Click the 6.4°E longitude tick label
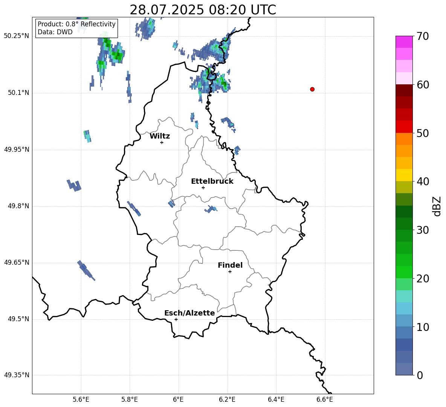 pyautogui.click(x=276, y=399)
